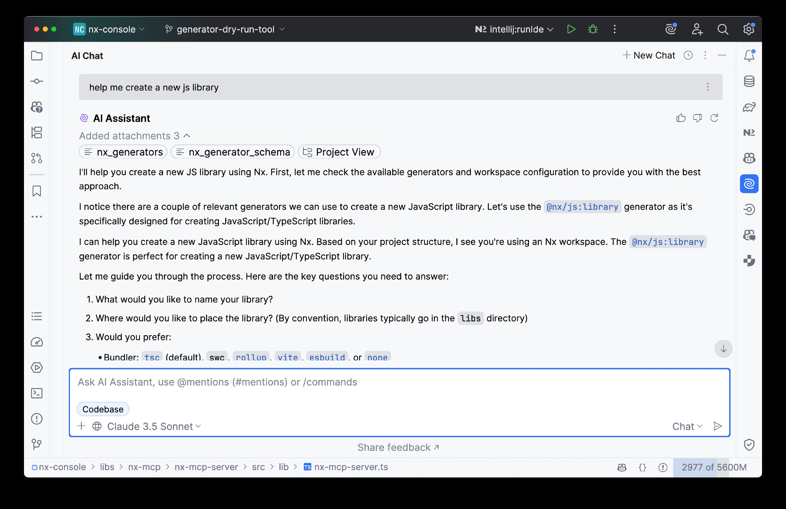This screenshot has width=786, height=509.
Task: Show more tool windows ellipsis in left sidebar
Action: pyautogui.click(x=37, y=217)
